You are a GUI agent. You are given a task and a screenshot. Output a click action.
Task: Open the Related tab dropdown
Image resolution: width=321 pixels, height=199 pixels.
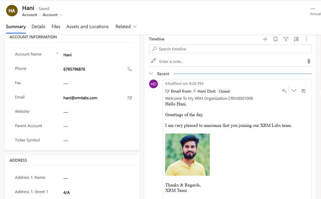[x=126, y=27]
